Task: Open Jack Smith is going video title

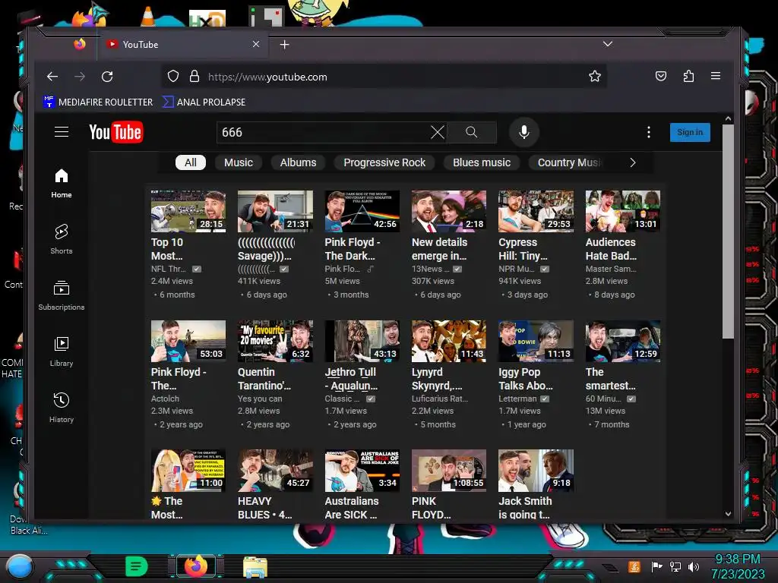Action: point(525,508)
